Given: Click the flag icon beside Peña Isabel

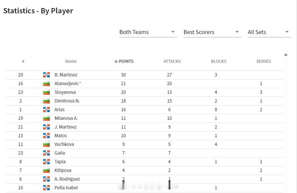Looking at the screenshot, I should [x=46, y=188].
